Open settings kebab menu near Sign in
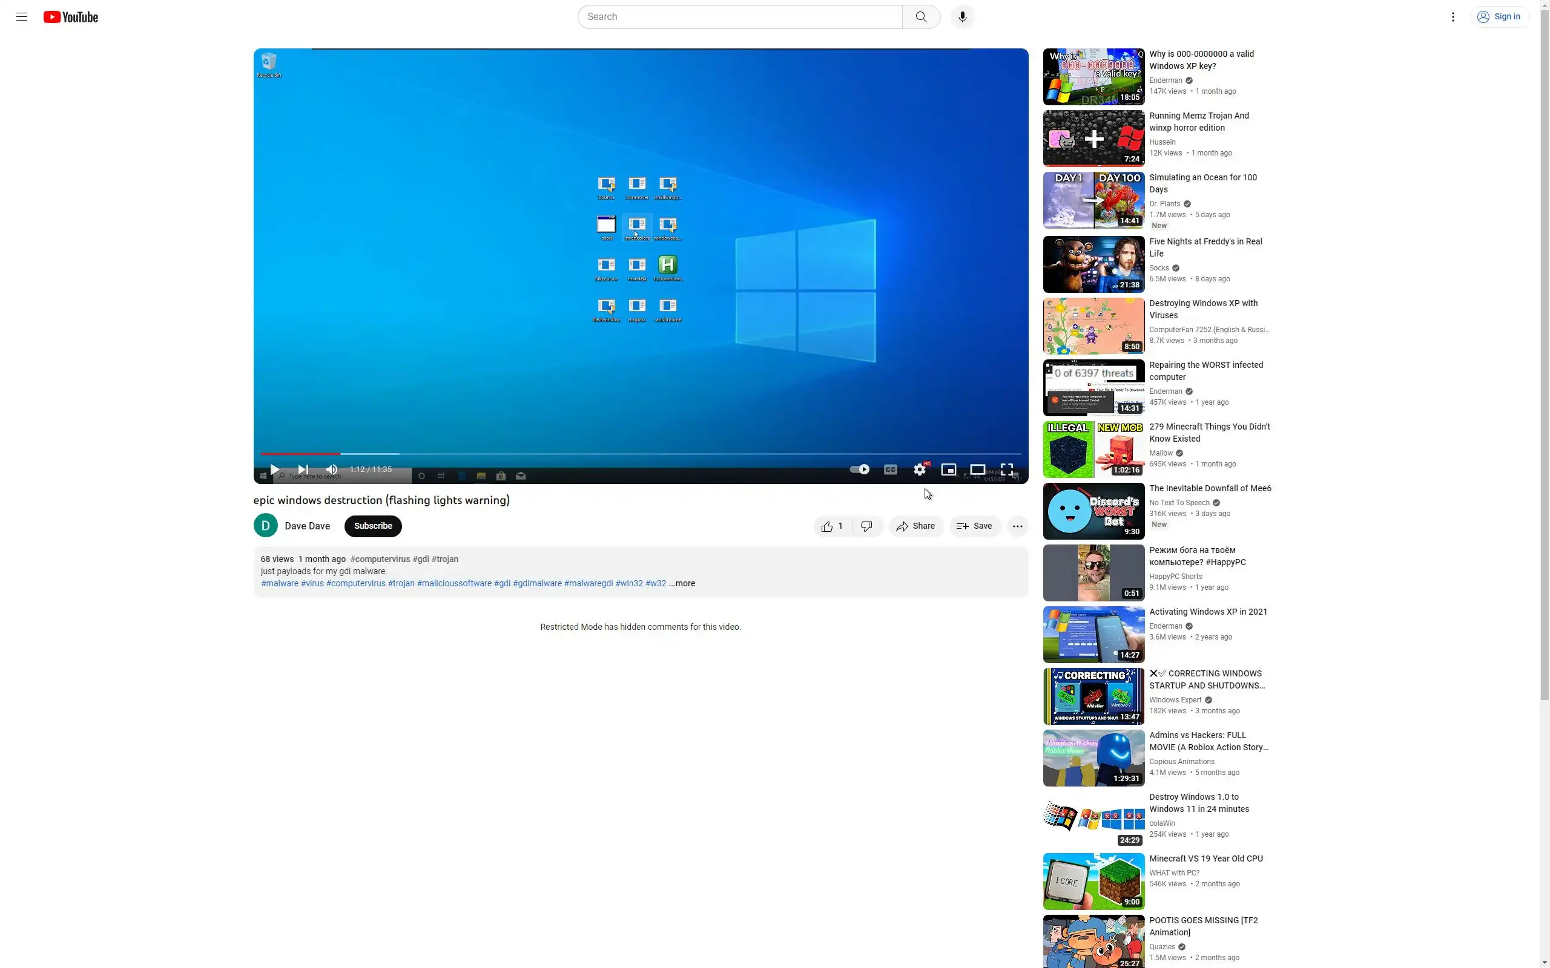This screenshot has width=1550, height=968. (x=1453, y=17)
